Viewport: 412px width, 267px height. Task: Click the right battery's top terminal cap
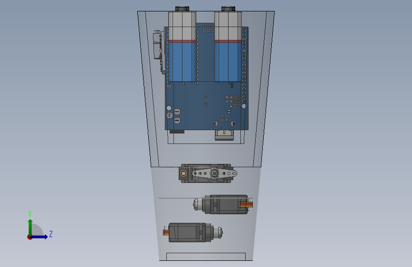tap(228, 9)
